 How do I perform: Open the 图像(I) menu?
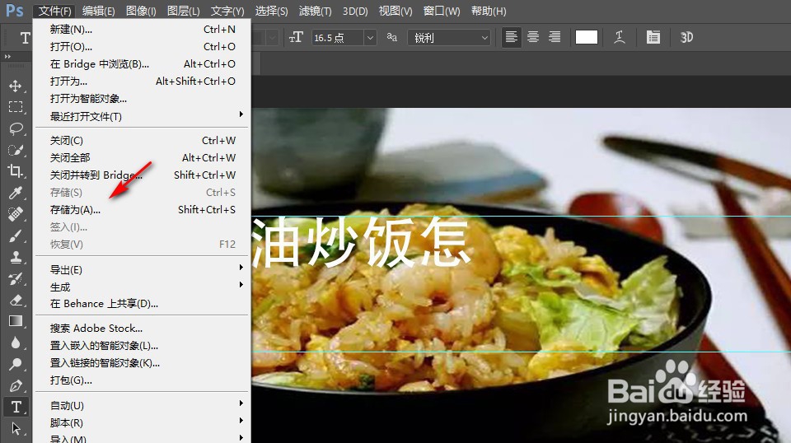pyautogui.click(x=141, y=11)
